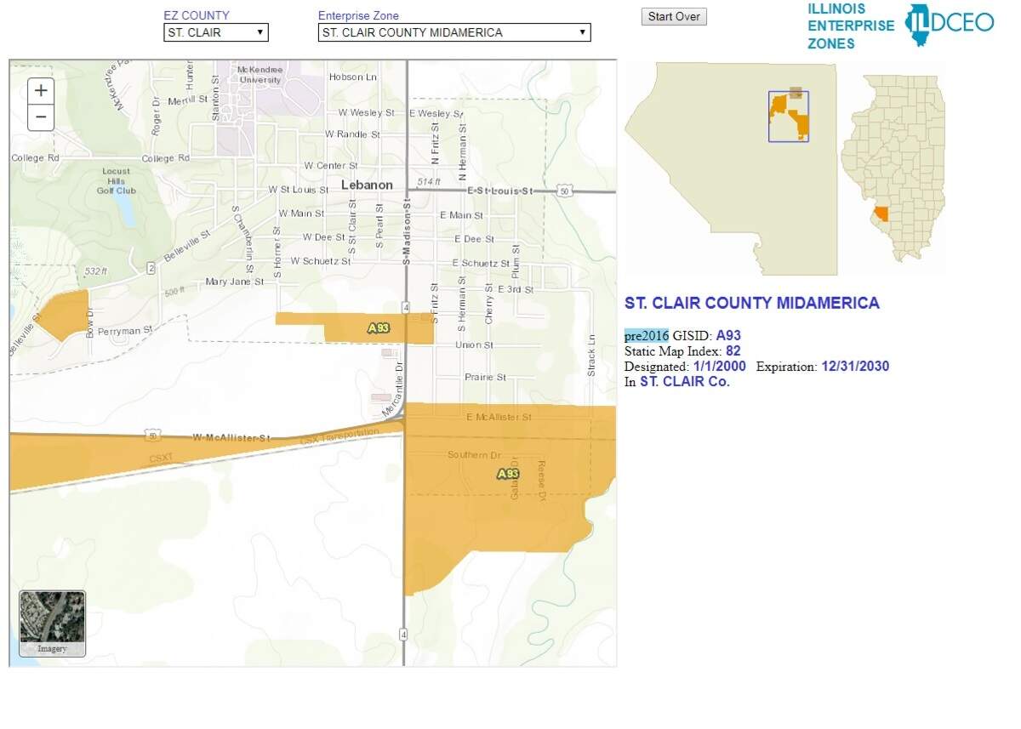Click the E McAllister St label
Screen dimensions: 1021x729
pos(499,417)
